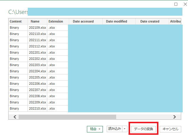Click the 読み込み button
Viewport: 188px width, 136px height.
(114, 129)
